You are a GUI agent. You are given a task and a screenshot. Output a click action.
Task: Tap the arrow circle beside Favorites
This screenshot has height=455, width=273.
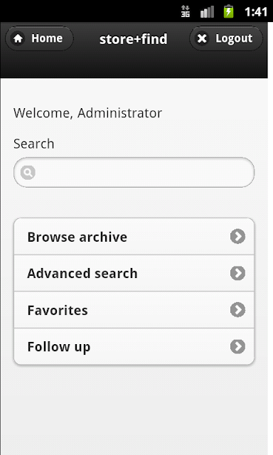[237, 310]
